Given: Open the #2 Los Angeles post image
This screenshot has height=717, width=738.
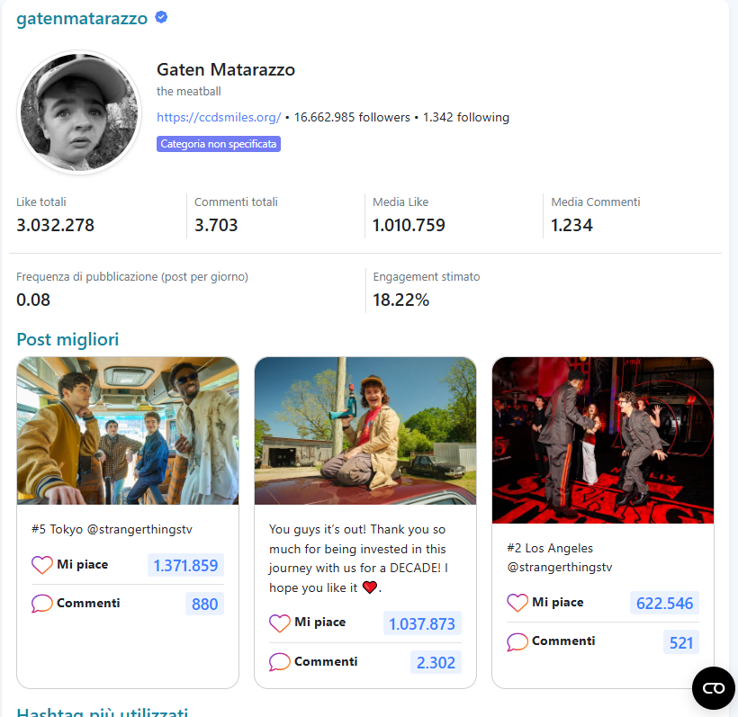Looking at the screenshot, I should (603, 440).
